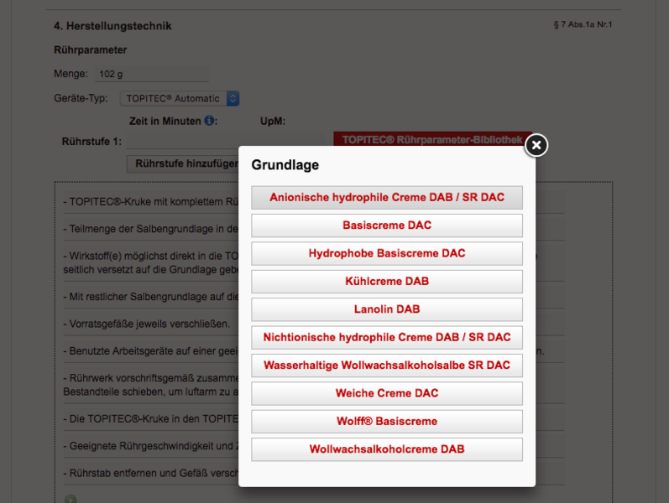Choose Lanolin DAB base
669x503 pixels.
387,309
